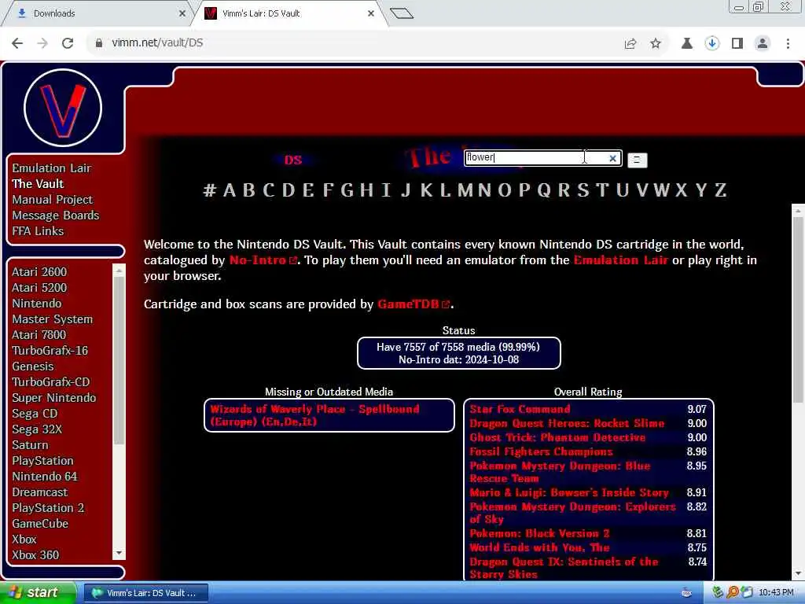Browse games starting with letter M
Viewport: 805px width, 604px height.
point(465,190)
